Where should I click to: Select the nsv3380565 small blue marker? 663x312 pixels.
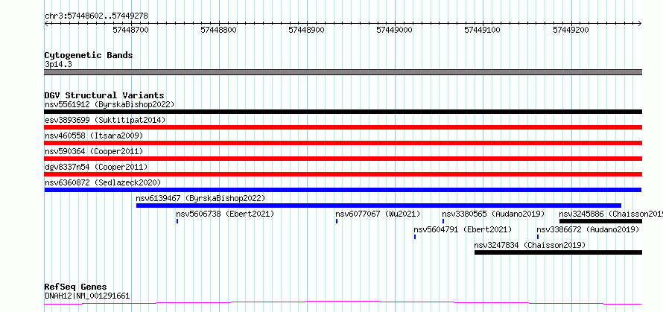pos(443,221)
